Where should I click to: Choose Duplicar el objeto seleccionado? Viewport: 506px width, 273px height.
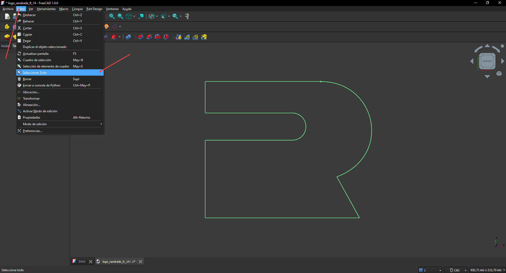point(60,47)
